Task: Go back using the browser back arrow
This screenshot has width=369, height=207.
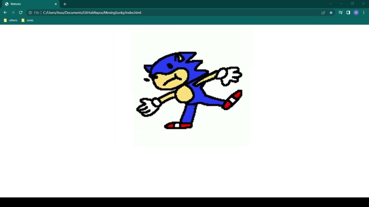Action: coord(5,13)
